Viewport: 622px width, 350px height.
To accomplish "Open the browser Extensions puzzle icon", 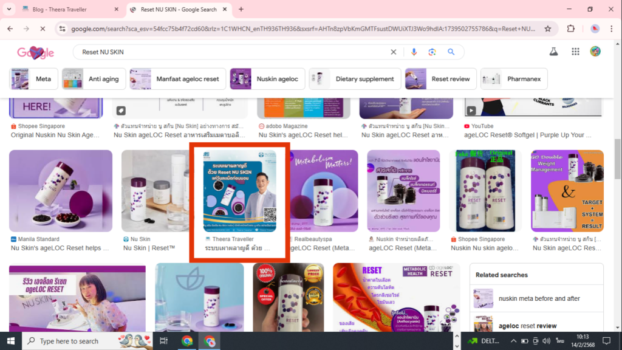I will coord(571,29).
